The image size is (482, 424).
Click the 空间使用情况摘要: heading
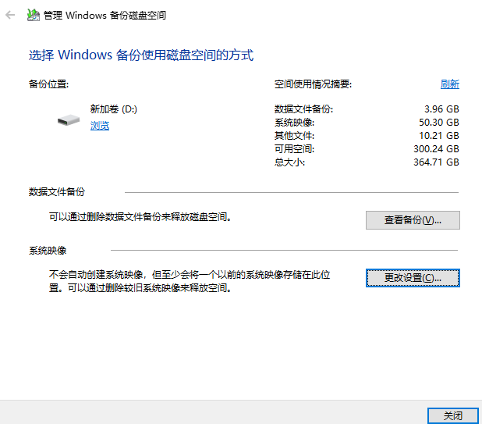pos(313,84)
